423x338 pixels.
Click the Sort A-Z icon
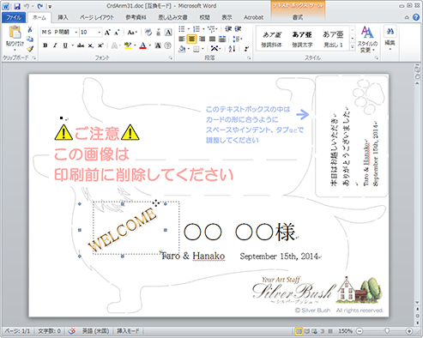[x=232, y=49]
